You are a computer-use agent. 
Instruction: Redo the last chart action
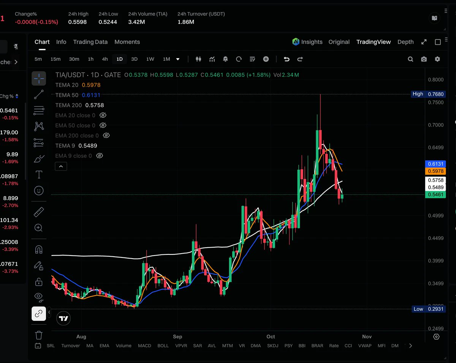click(300, 59)
